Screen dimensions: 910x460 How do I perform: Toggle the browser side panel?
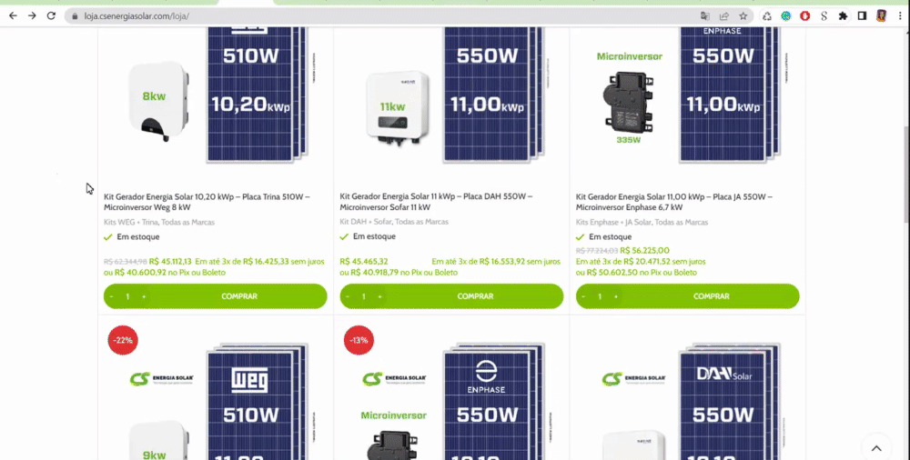tap(862, 16)
